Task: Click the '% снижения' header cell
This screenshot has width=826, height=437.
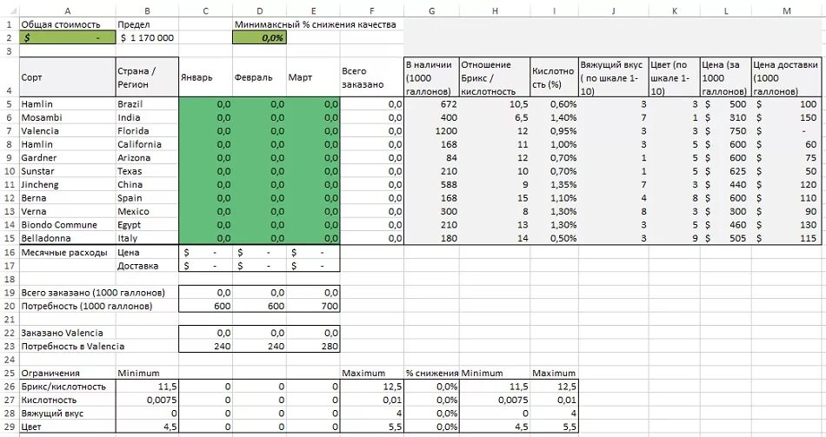Action: [x=431, y=373]
